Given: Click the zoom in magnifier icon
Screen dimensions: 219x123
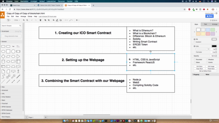Looking at the screenshot, I should coord(24,20).
